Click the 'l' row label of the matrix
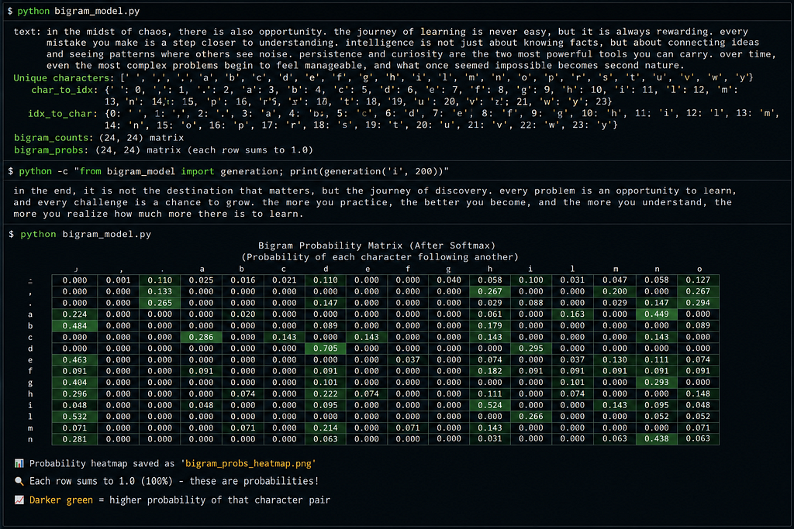The width and height of the screenshot is (794, 529). pos(30,416)
